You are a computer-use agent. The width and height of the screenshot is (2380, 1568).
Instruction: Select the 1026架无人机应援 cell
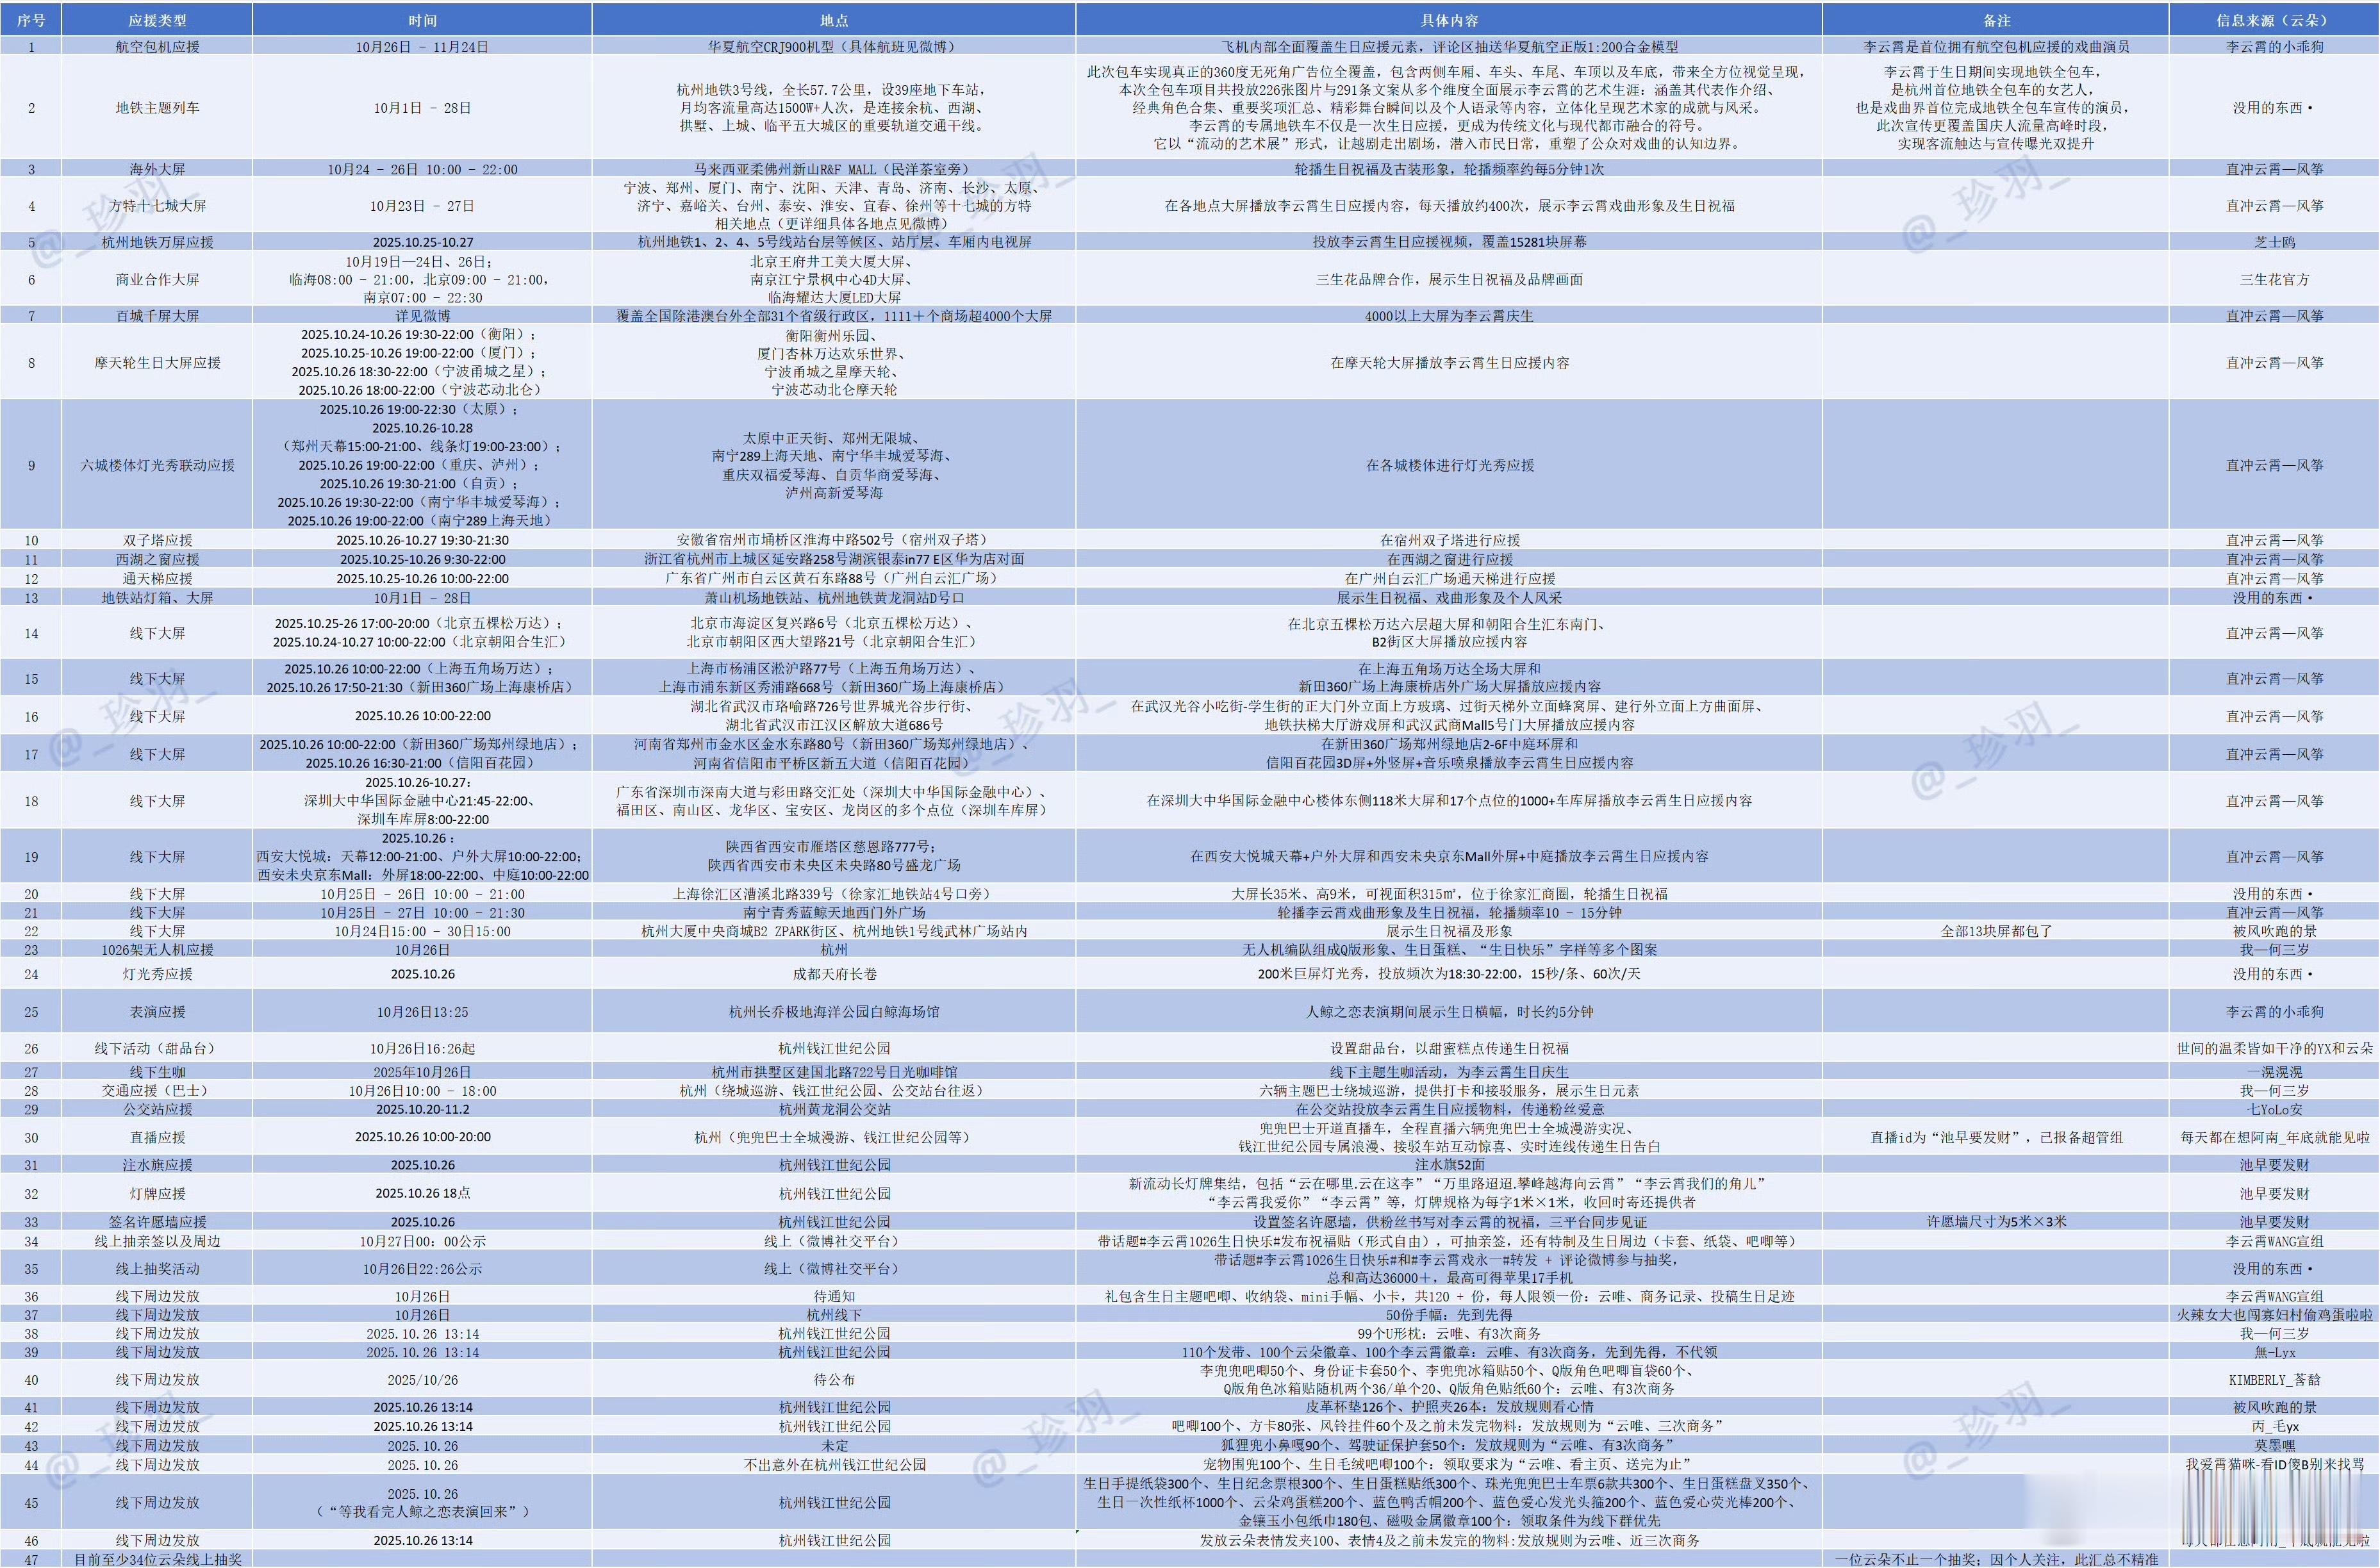pyautogui.click(x=157, y=950)
